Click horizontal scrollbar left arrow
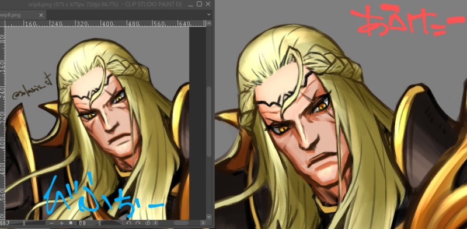This screenshot has width=467, height=229. pyautogui.click(x=156, y=223)
